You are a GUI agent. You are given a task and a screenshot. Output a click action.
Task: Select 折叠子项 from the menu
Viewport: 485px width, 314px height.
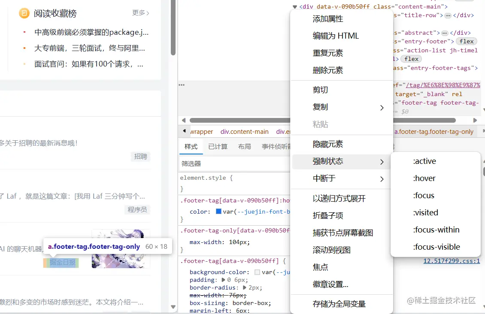coord(328,216)
